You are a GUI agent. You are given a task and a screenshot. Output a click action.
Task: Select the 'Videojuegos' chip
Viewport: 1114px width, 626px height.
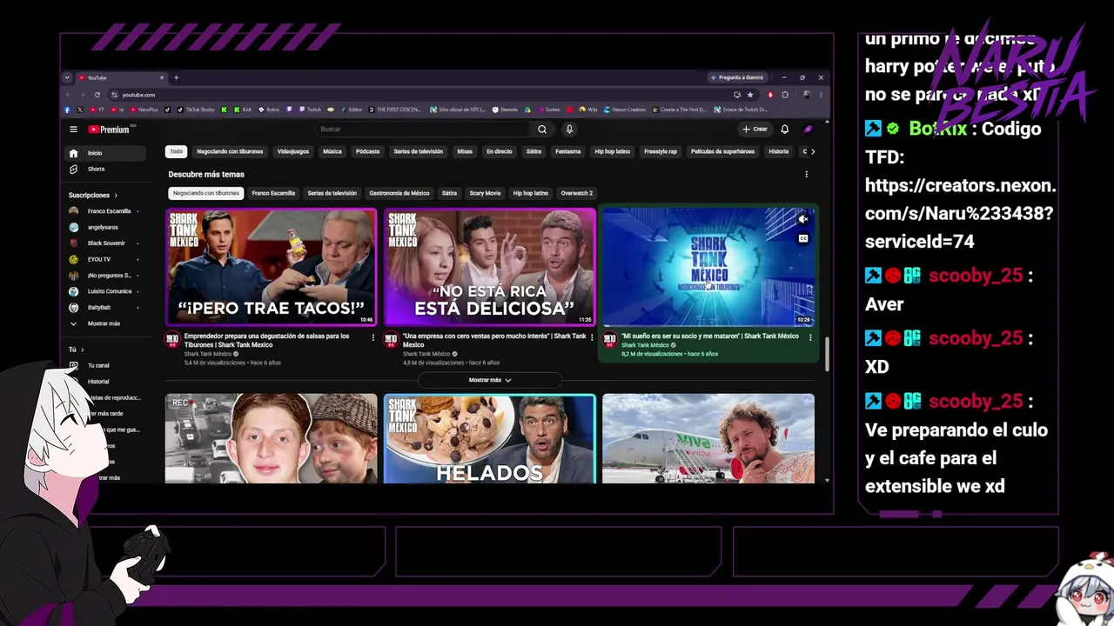point(292,152)
